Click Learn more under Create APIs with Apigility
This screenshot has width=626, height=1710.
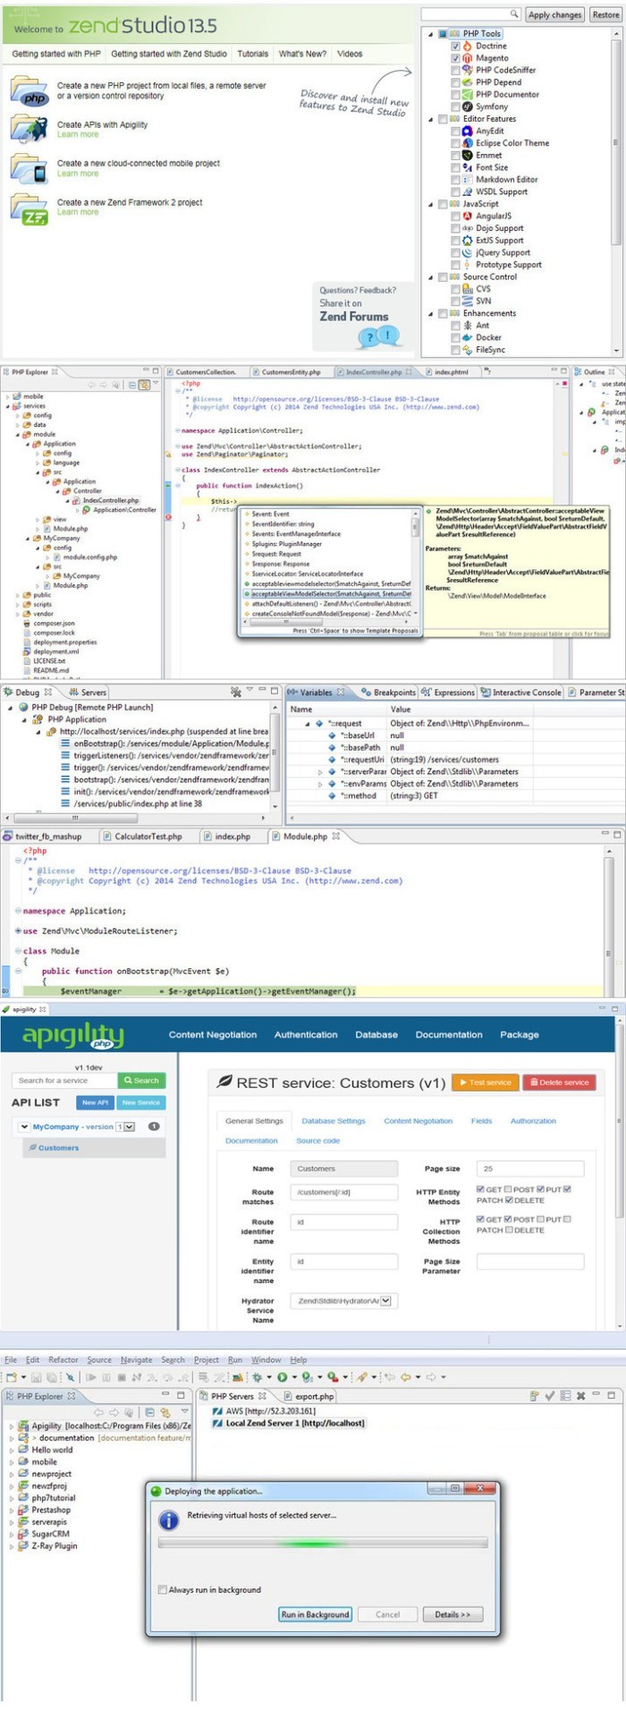point(78,134)
